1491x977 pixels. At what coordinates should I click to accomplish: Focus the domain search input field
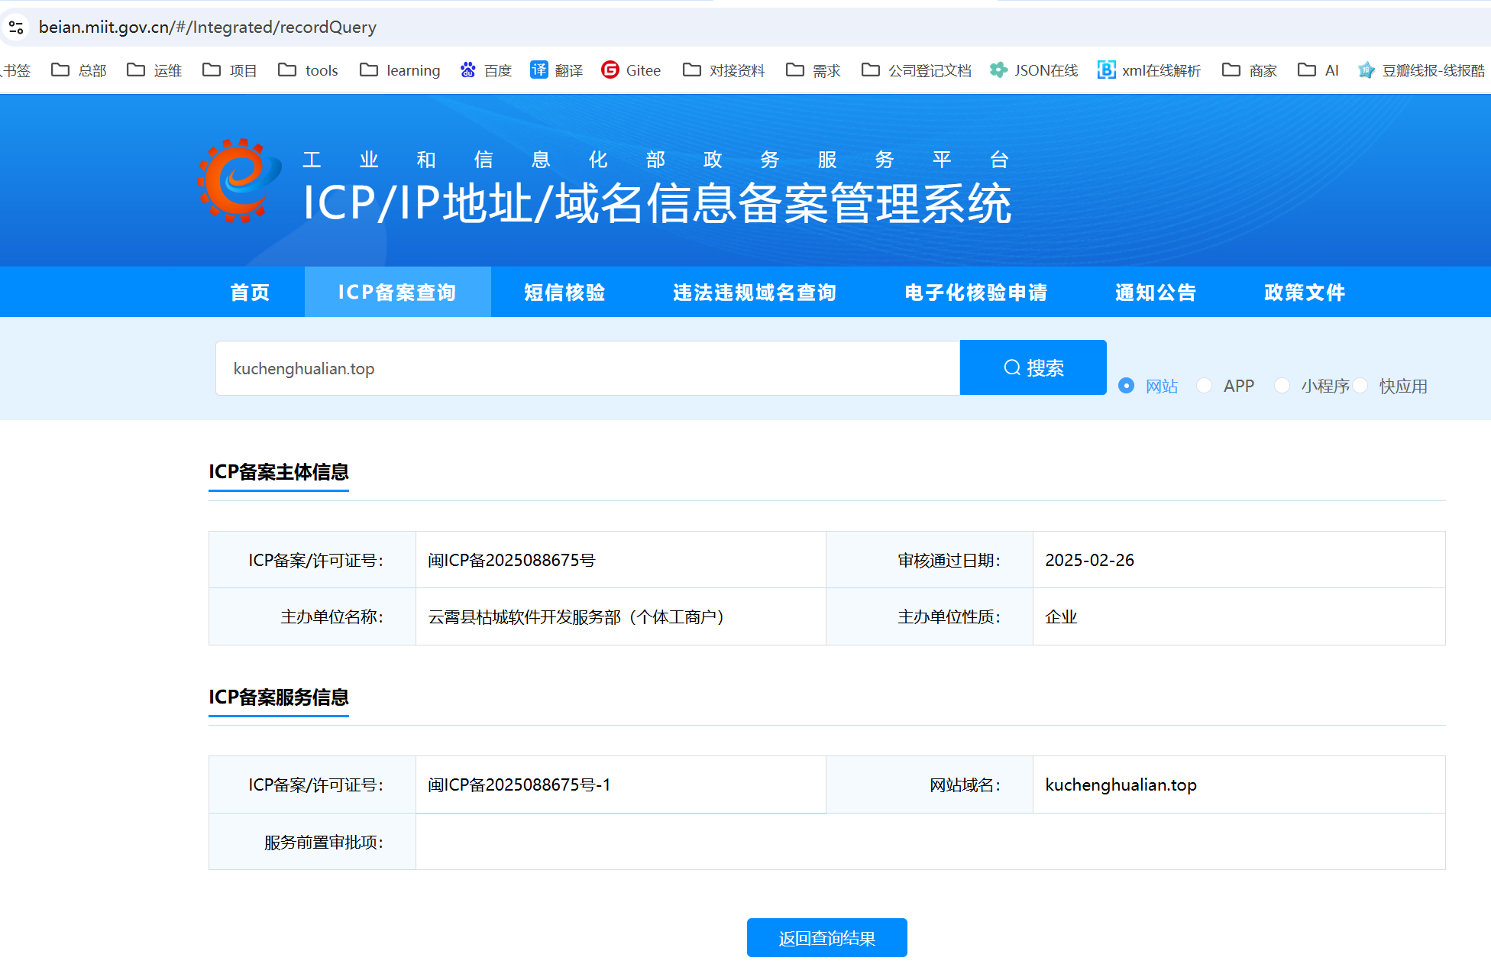point(587,368)
